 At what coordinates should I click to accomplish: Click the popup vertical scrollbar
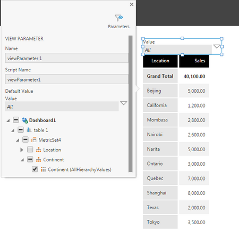[131, 104]
